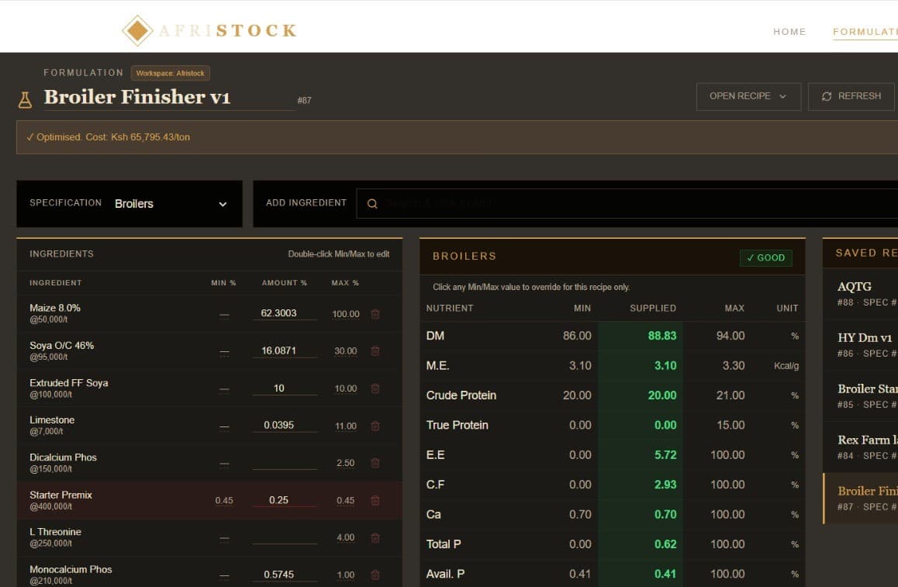The height and width of the screenshot is (587, 898).
Task: Click Soya O/C max value 30.00
Action: pos(345,351)
